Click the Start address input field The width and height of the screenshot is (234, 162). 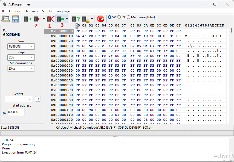(16, 112)
